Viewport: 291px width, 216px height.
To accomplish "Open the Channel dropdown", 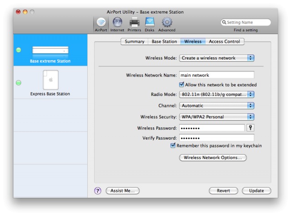I will point(216,106).
